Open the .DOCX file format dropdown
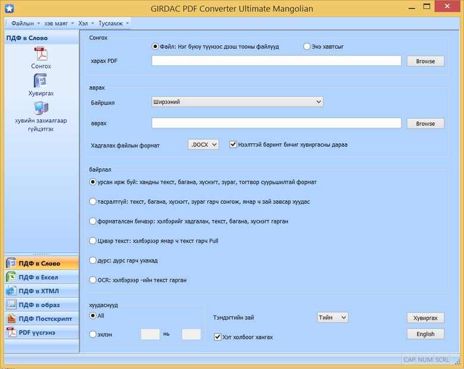The image size is (464, 369). [x=203, y=144]
